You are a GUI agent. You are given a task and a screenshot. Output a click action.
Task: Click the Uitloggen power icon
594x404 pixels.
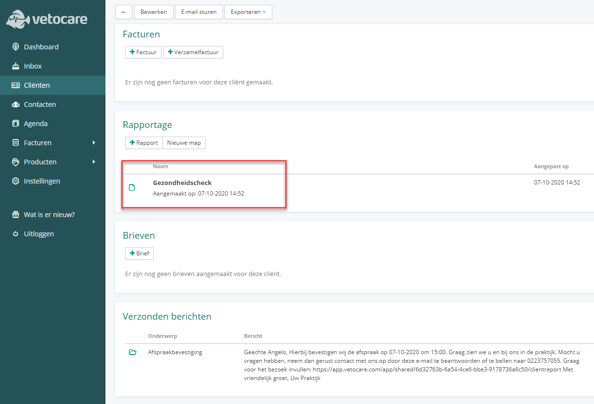tap(15, 234)
